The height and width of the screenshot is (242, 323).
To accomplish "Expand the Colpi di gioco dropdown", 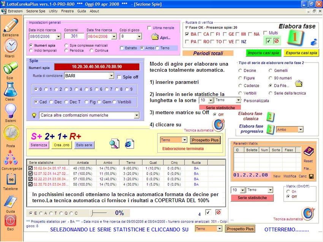I will (x=139, y=36).
